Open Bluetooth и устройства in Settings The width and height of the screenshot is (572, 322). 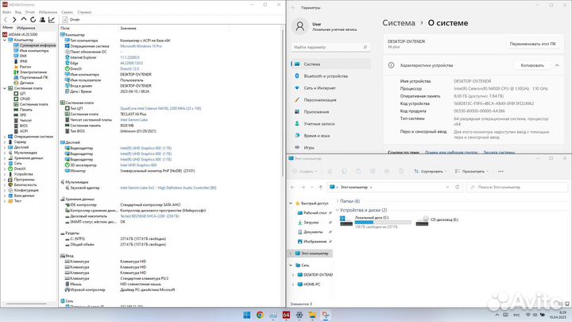(330, 76)
